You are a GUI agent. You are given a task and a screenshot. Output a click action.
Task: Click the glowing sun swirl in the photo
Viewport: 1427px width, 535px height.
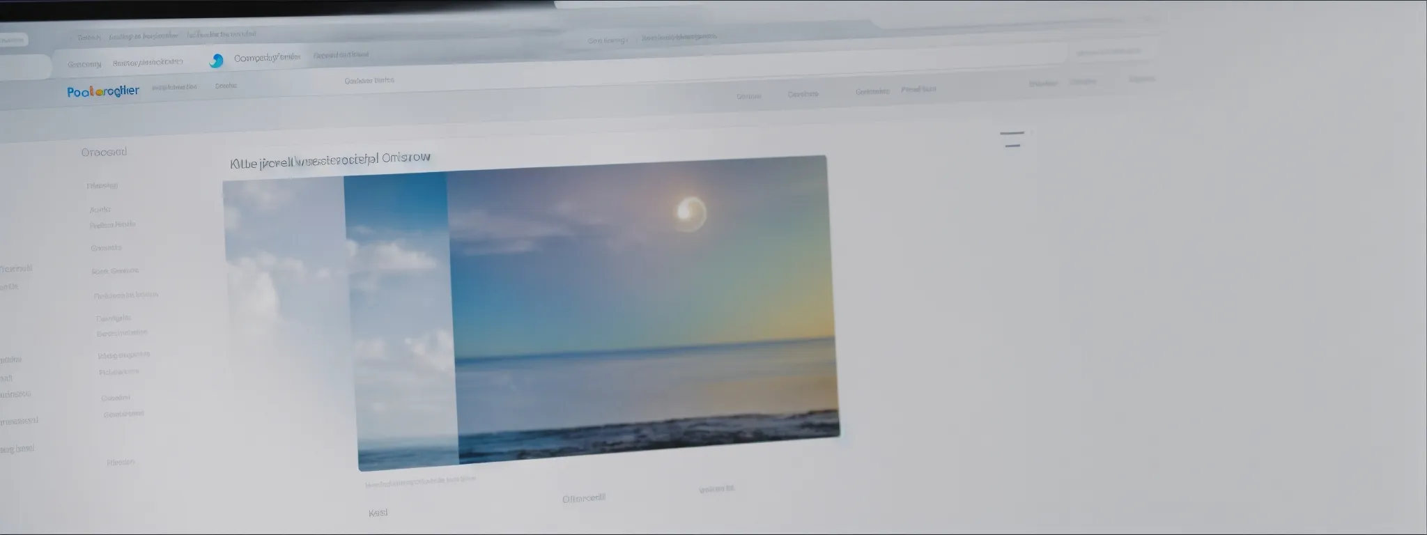coord(691,212)
